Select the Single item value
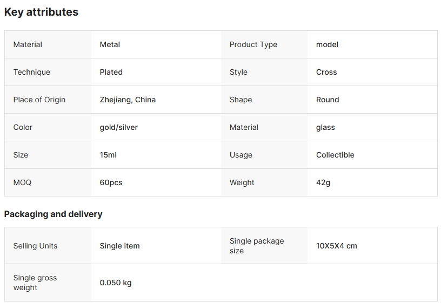 [x=119, y=246]
